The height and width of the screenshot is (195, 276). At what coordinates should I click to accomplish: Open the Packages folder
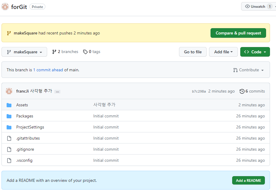point(25,116)
